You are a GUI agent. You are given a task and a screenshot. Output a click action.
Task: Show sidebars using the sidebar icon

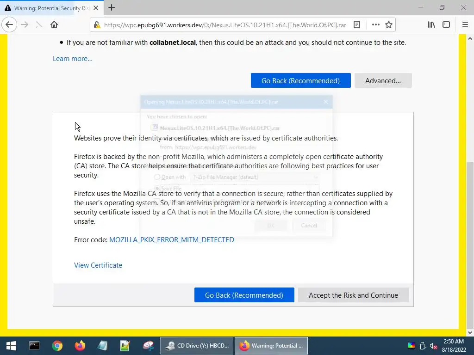446,25
